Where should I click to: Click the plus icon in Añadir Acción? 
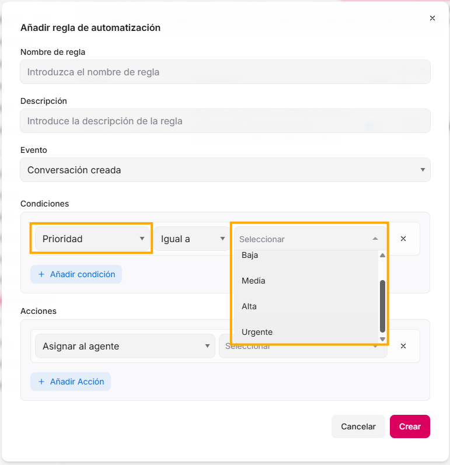point(41,382)
